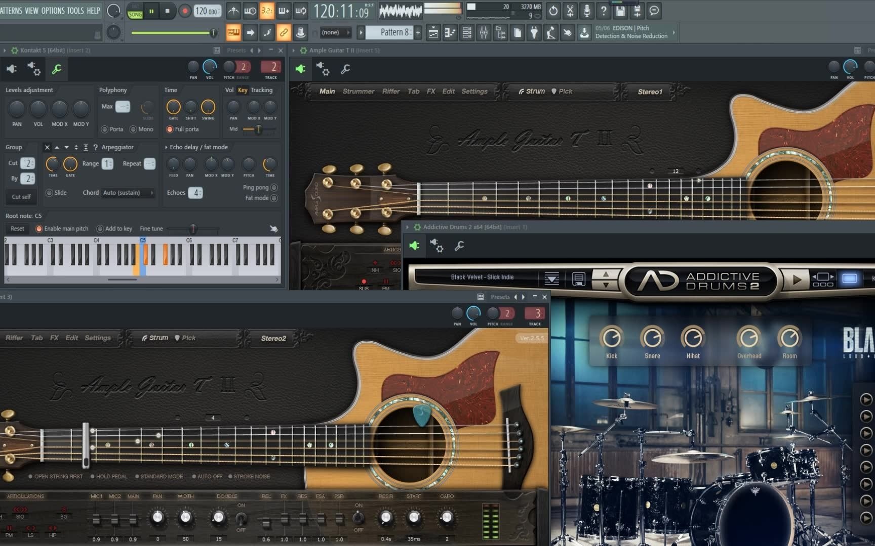
Task: Click the main volume green slider in toolbar
Action: click(x=174, y=33)
